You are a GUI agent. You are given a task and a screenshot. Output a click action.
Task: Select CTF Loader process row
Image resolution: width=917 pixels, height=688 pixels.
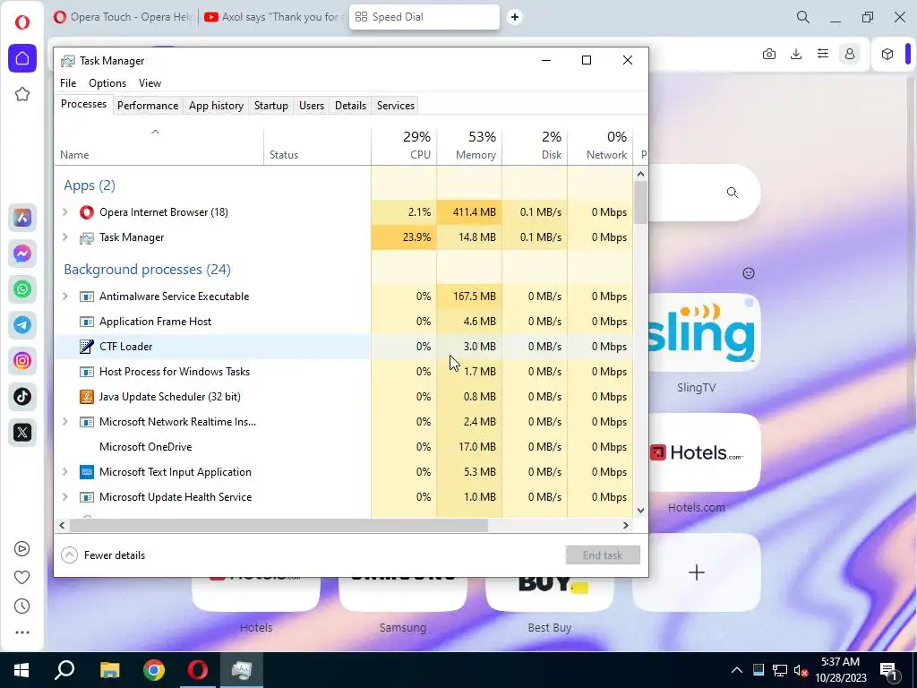point(344,347)
